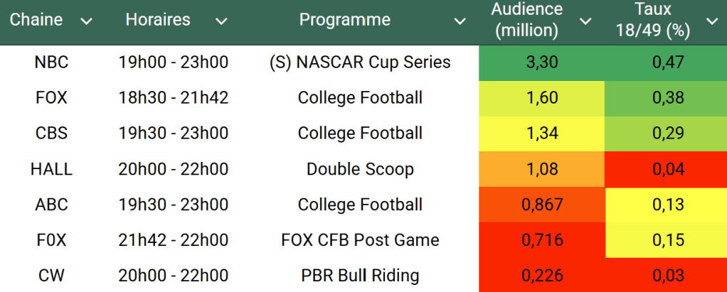This screenshot has width=727, height=292.
Task: Select the 18h30 - 21h42 time cell
Action: 174,98
